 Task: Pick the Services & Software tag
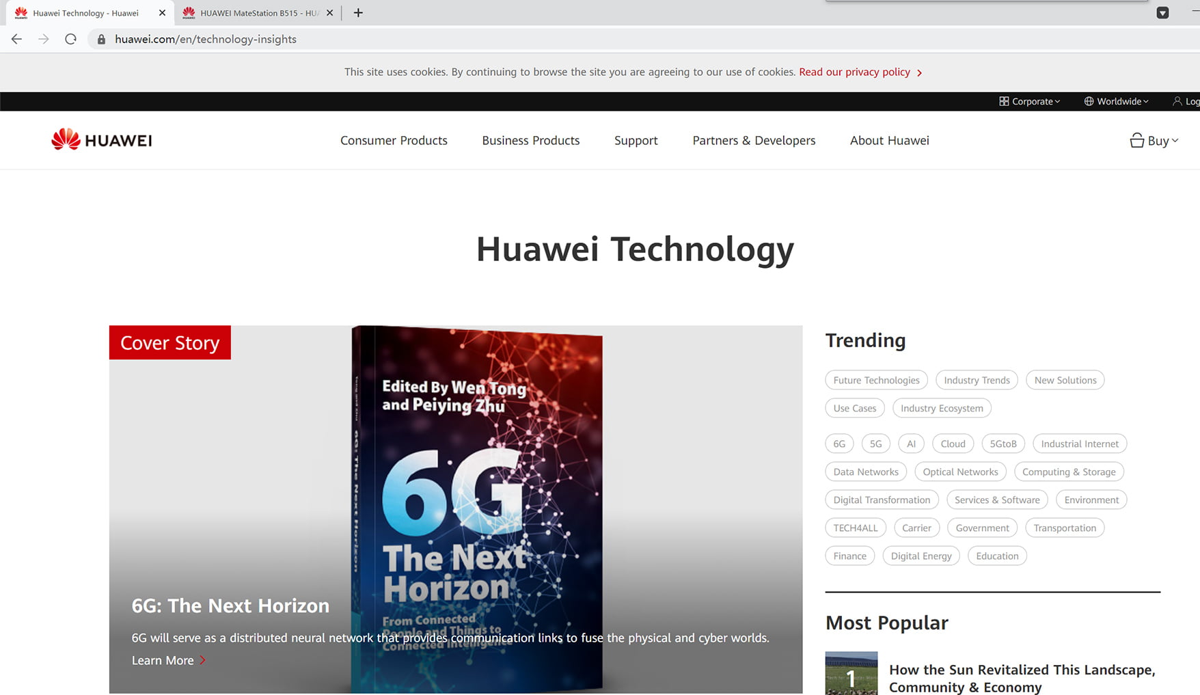pos(997,500)
